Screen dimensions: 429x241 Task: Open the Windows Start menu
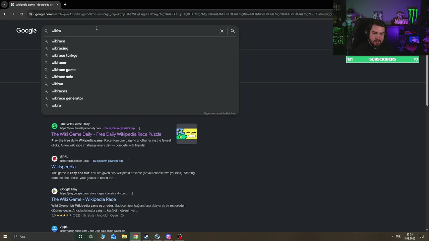[5, 237]
